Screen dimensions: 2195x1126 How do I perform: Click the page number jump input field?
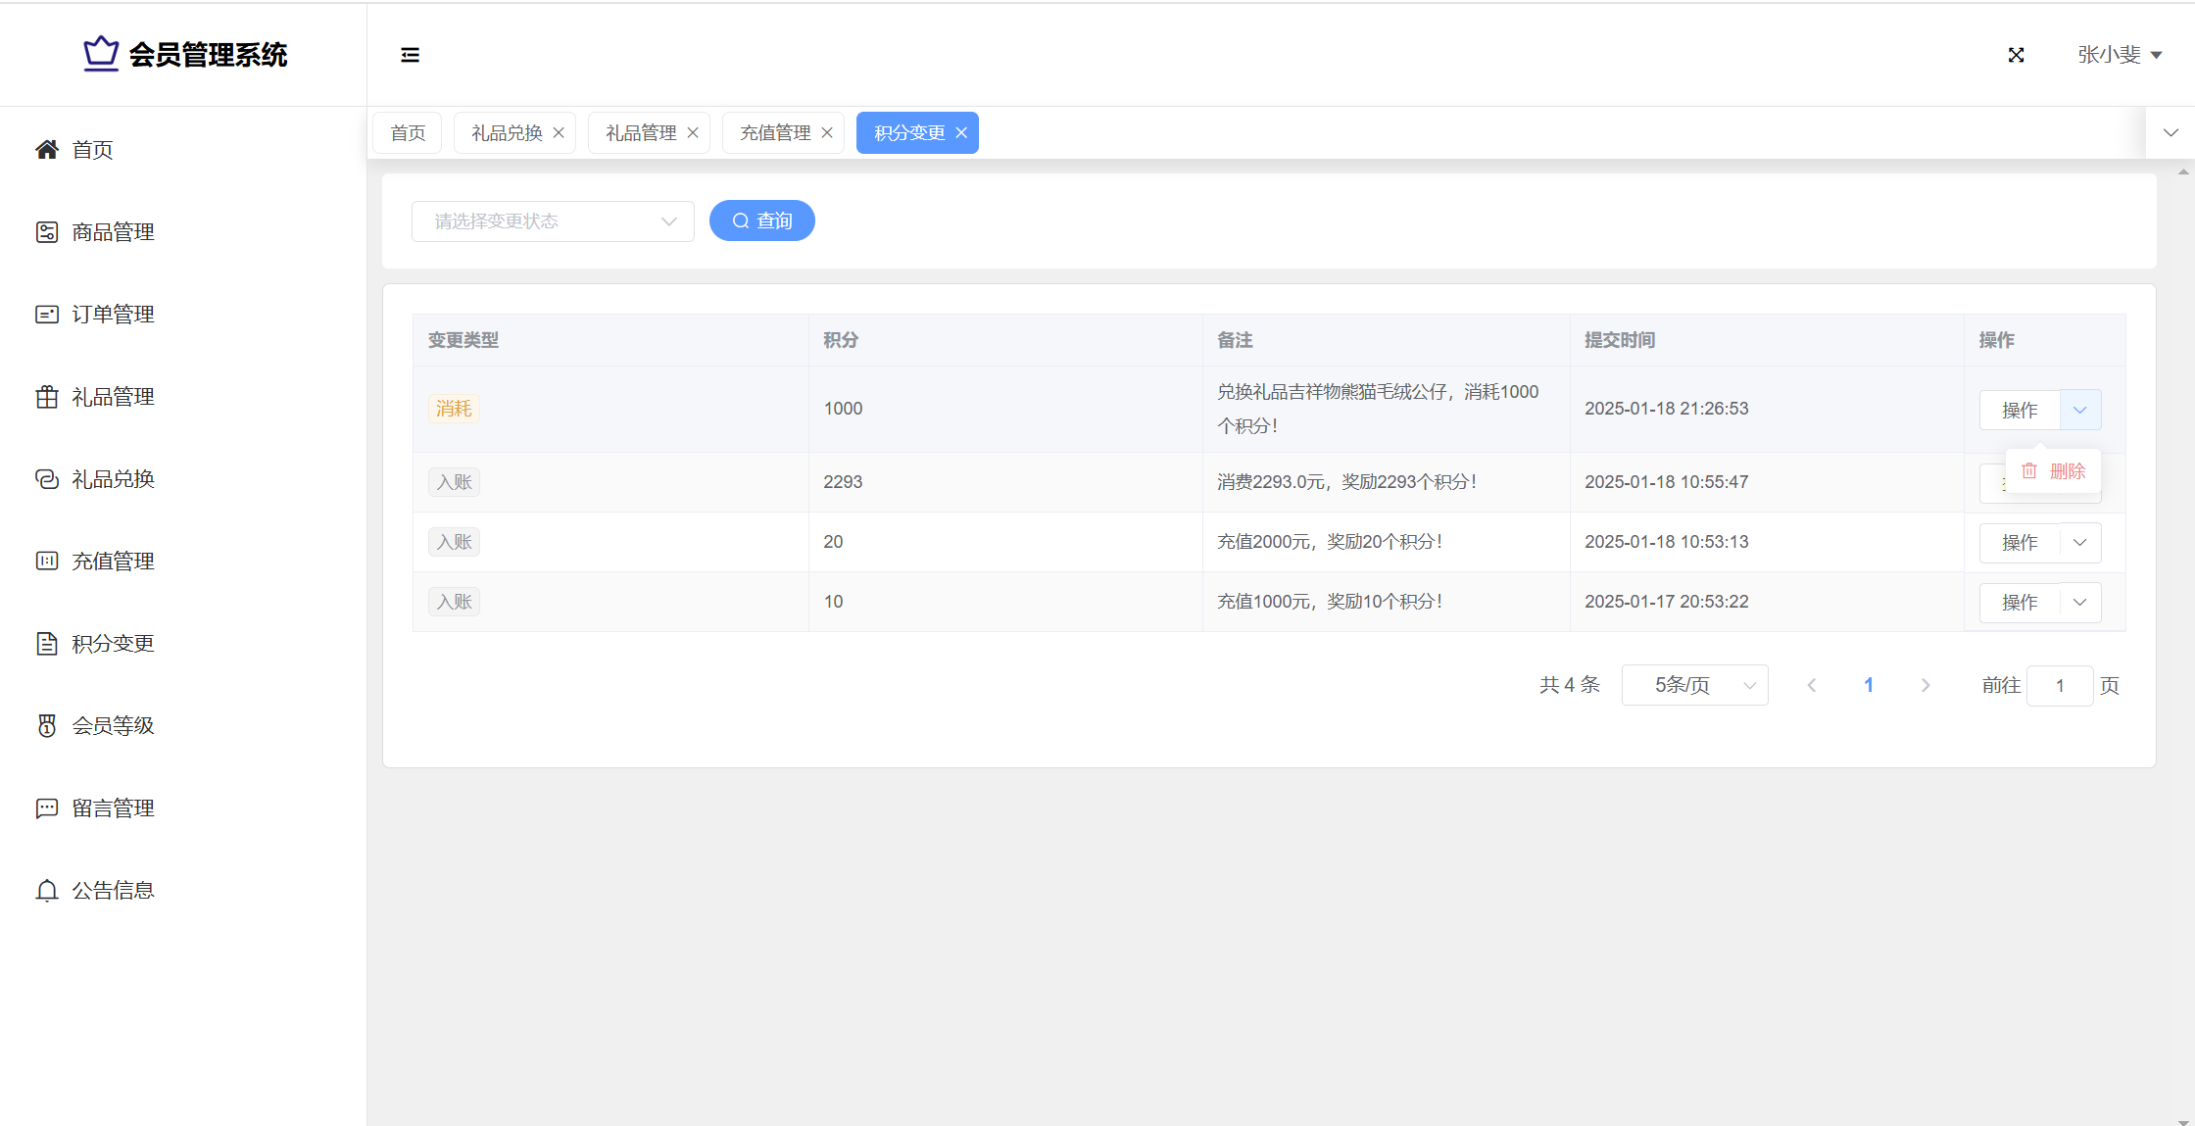[2059, 685]
